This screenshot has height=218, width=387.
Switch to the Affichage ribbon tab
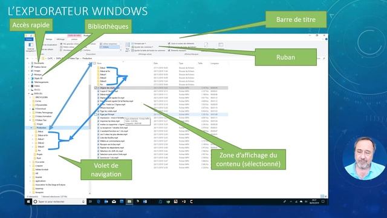(60, 39)
